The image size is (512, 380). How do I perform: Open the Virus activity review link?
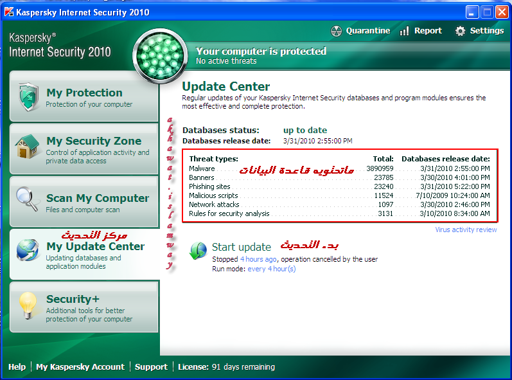point(466,230)
